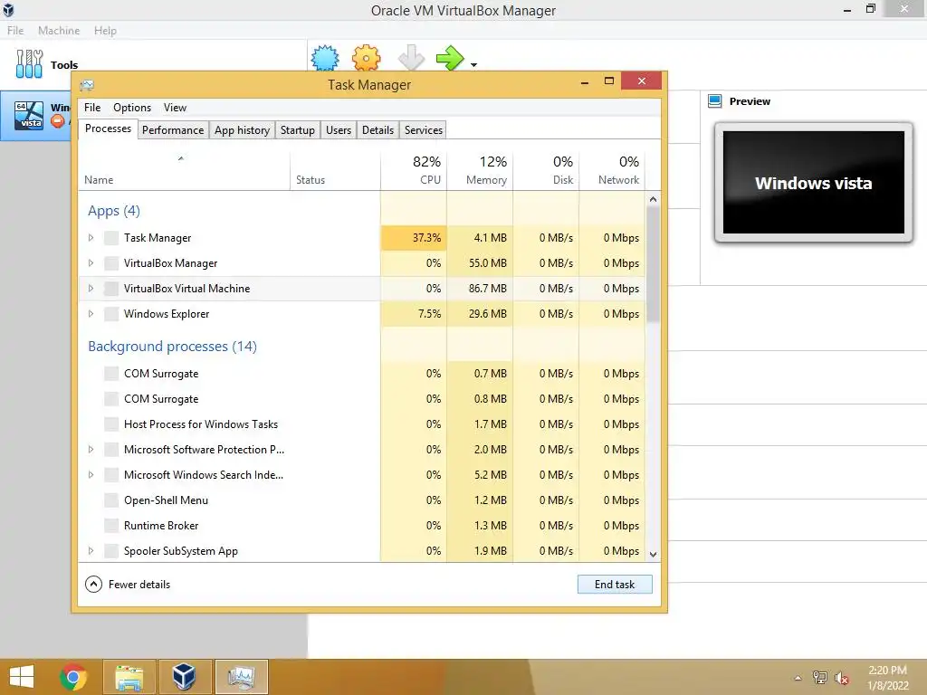Viewport: 927px width, 695px height.
Task: Sort by the Memory column header
Action: click(x=480, y=170)
